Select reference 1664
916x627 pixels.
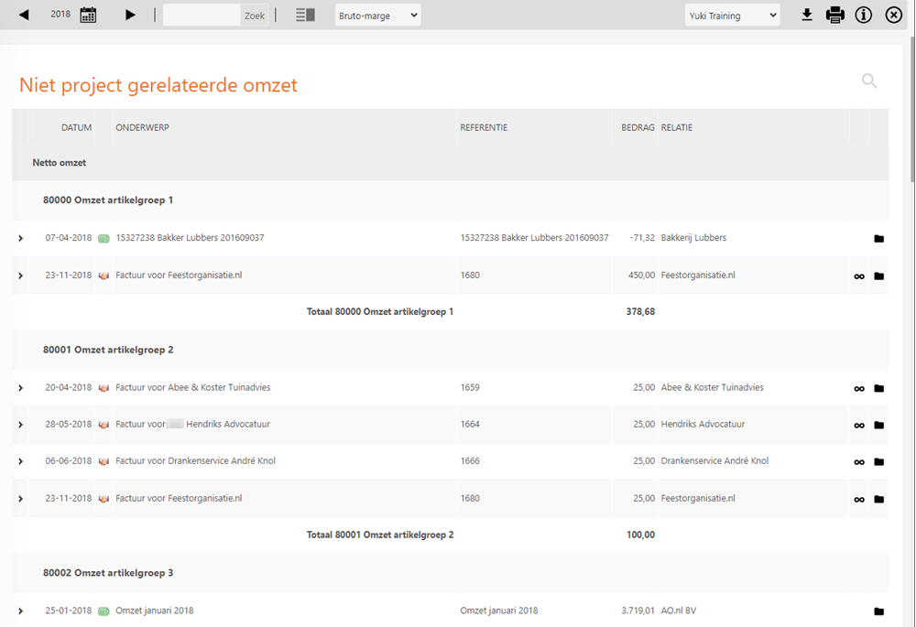click(x=470, y=424)
